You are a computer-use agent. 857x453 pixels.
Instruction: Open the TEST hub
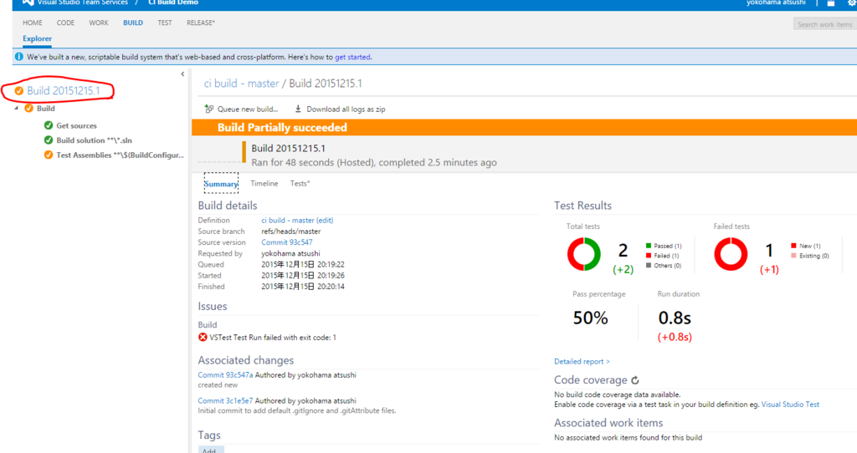point(165,23)
